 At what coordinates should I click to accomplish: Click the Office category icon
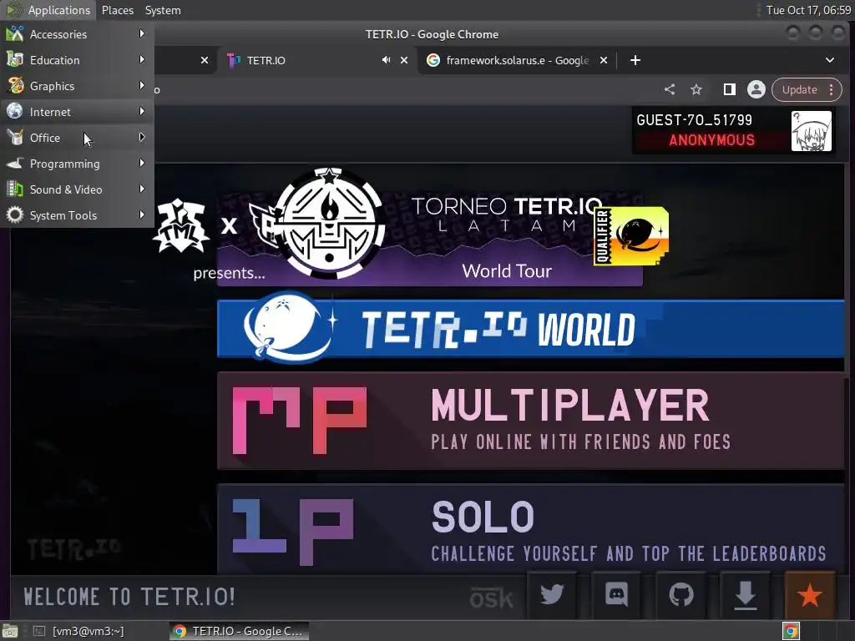15,138
